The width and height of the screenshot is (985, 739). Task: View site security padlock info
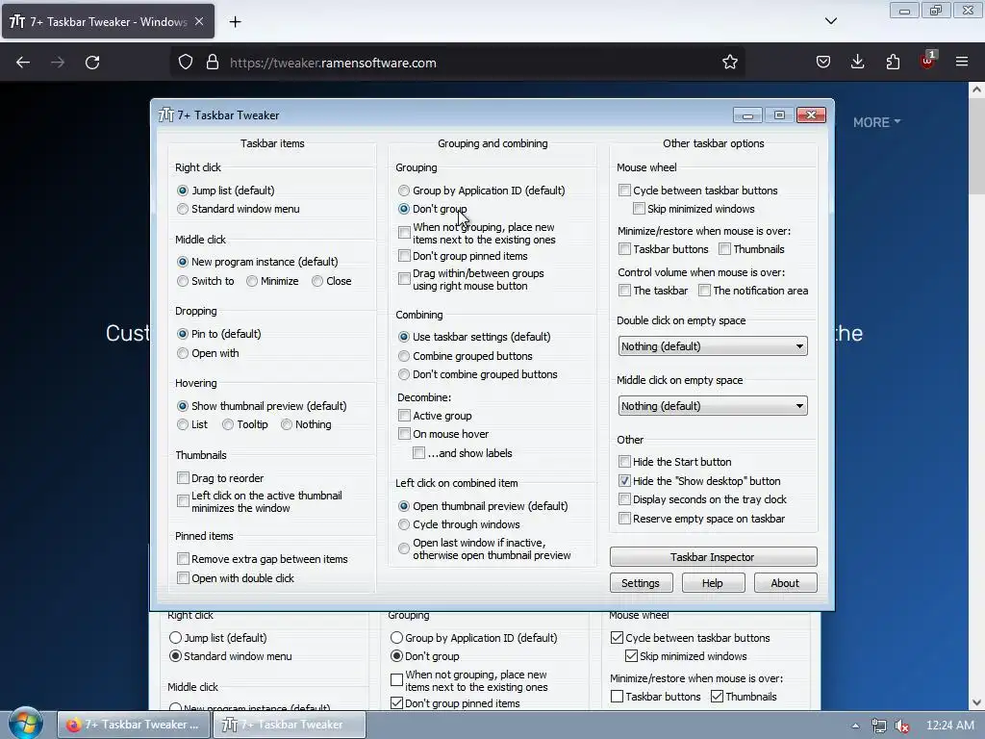pos(213,63)
